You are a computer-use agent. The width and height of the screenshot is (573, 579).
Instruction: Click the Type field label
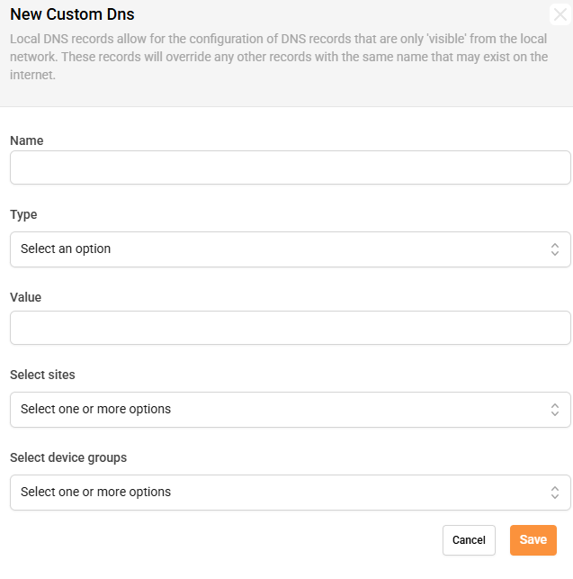tap(23, 214)
